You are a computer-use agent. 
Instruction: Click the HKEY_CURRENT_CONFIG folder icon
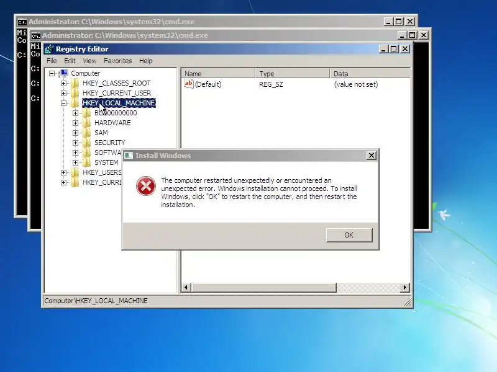[x=75, y=182]
